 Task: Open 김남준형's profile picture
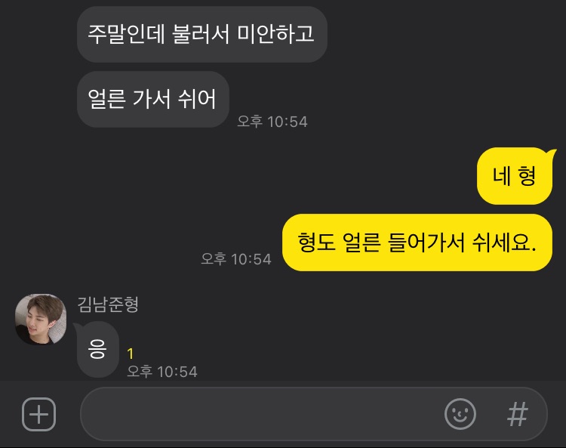pyautogui.click(x=41, y=319)
